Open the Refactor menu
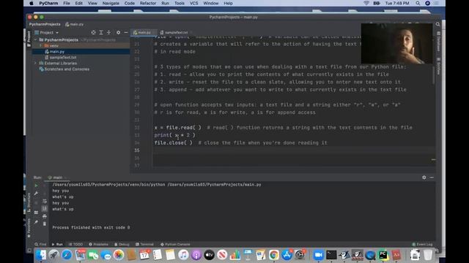Screen dimensions: 469x263 point(148,3)
